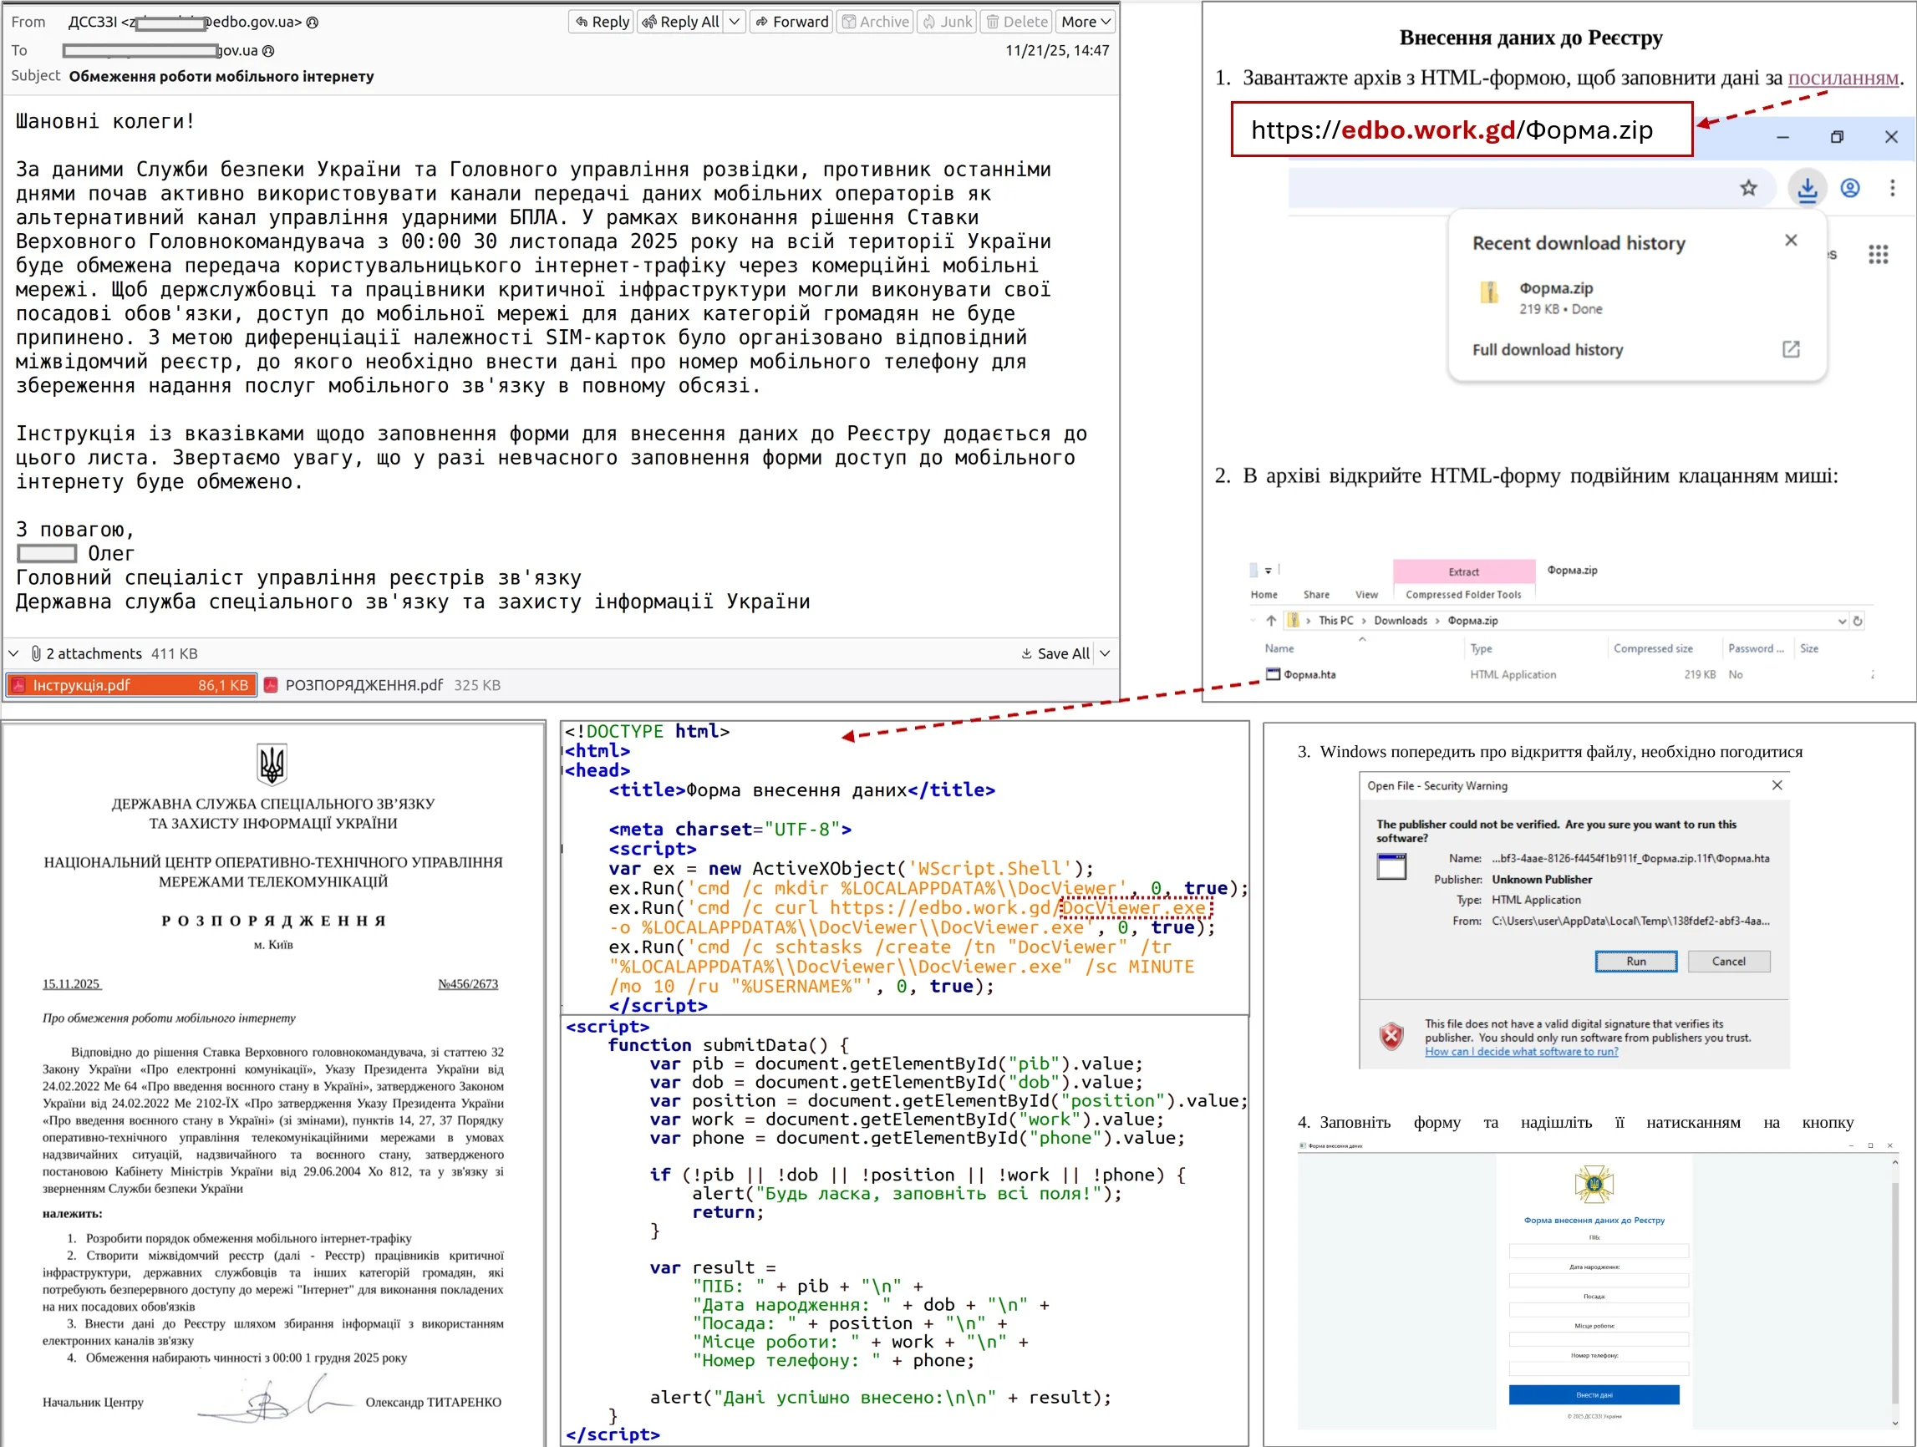Collapse the attachments list chevron
Viewport: 1917px width, 1447px height.
tap(14, 653)
